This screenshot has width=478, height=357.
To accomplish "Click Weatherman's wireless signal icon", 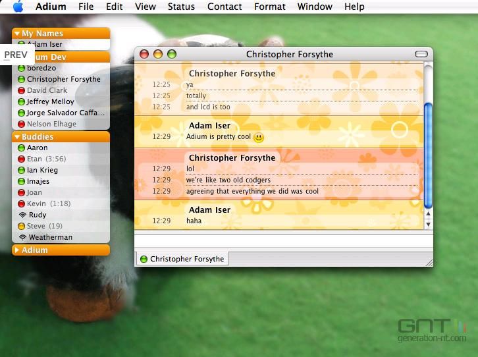I will pyautogui.click(x=22, y=237).
